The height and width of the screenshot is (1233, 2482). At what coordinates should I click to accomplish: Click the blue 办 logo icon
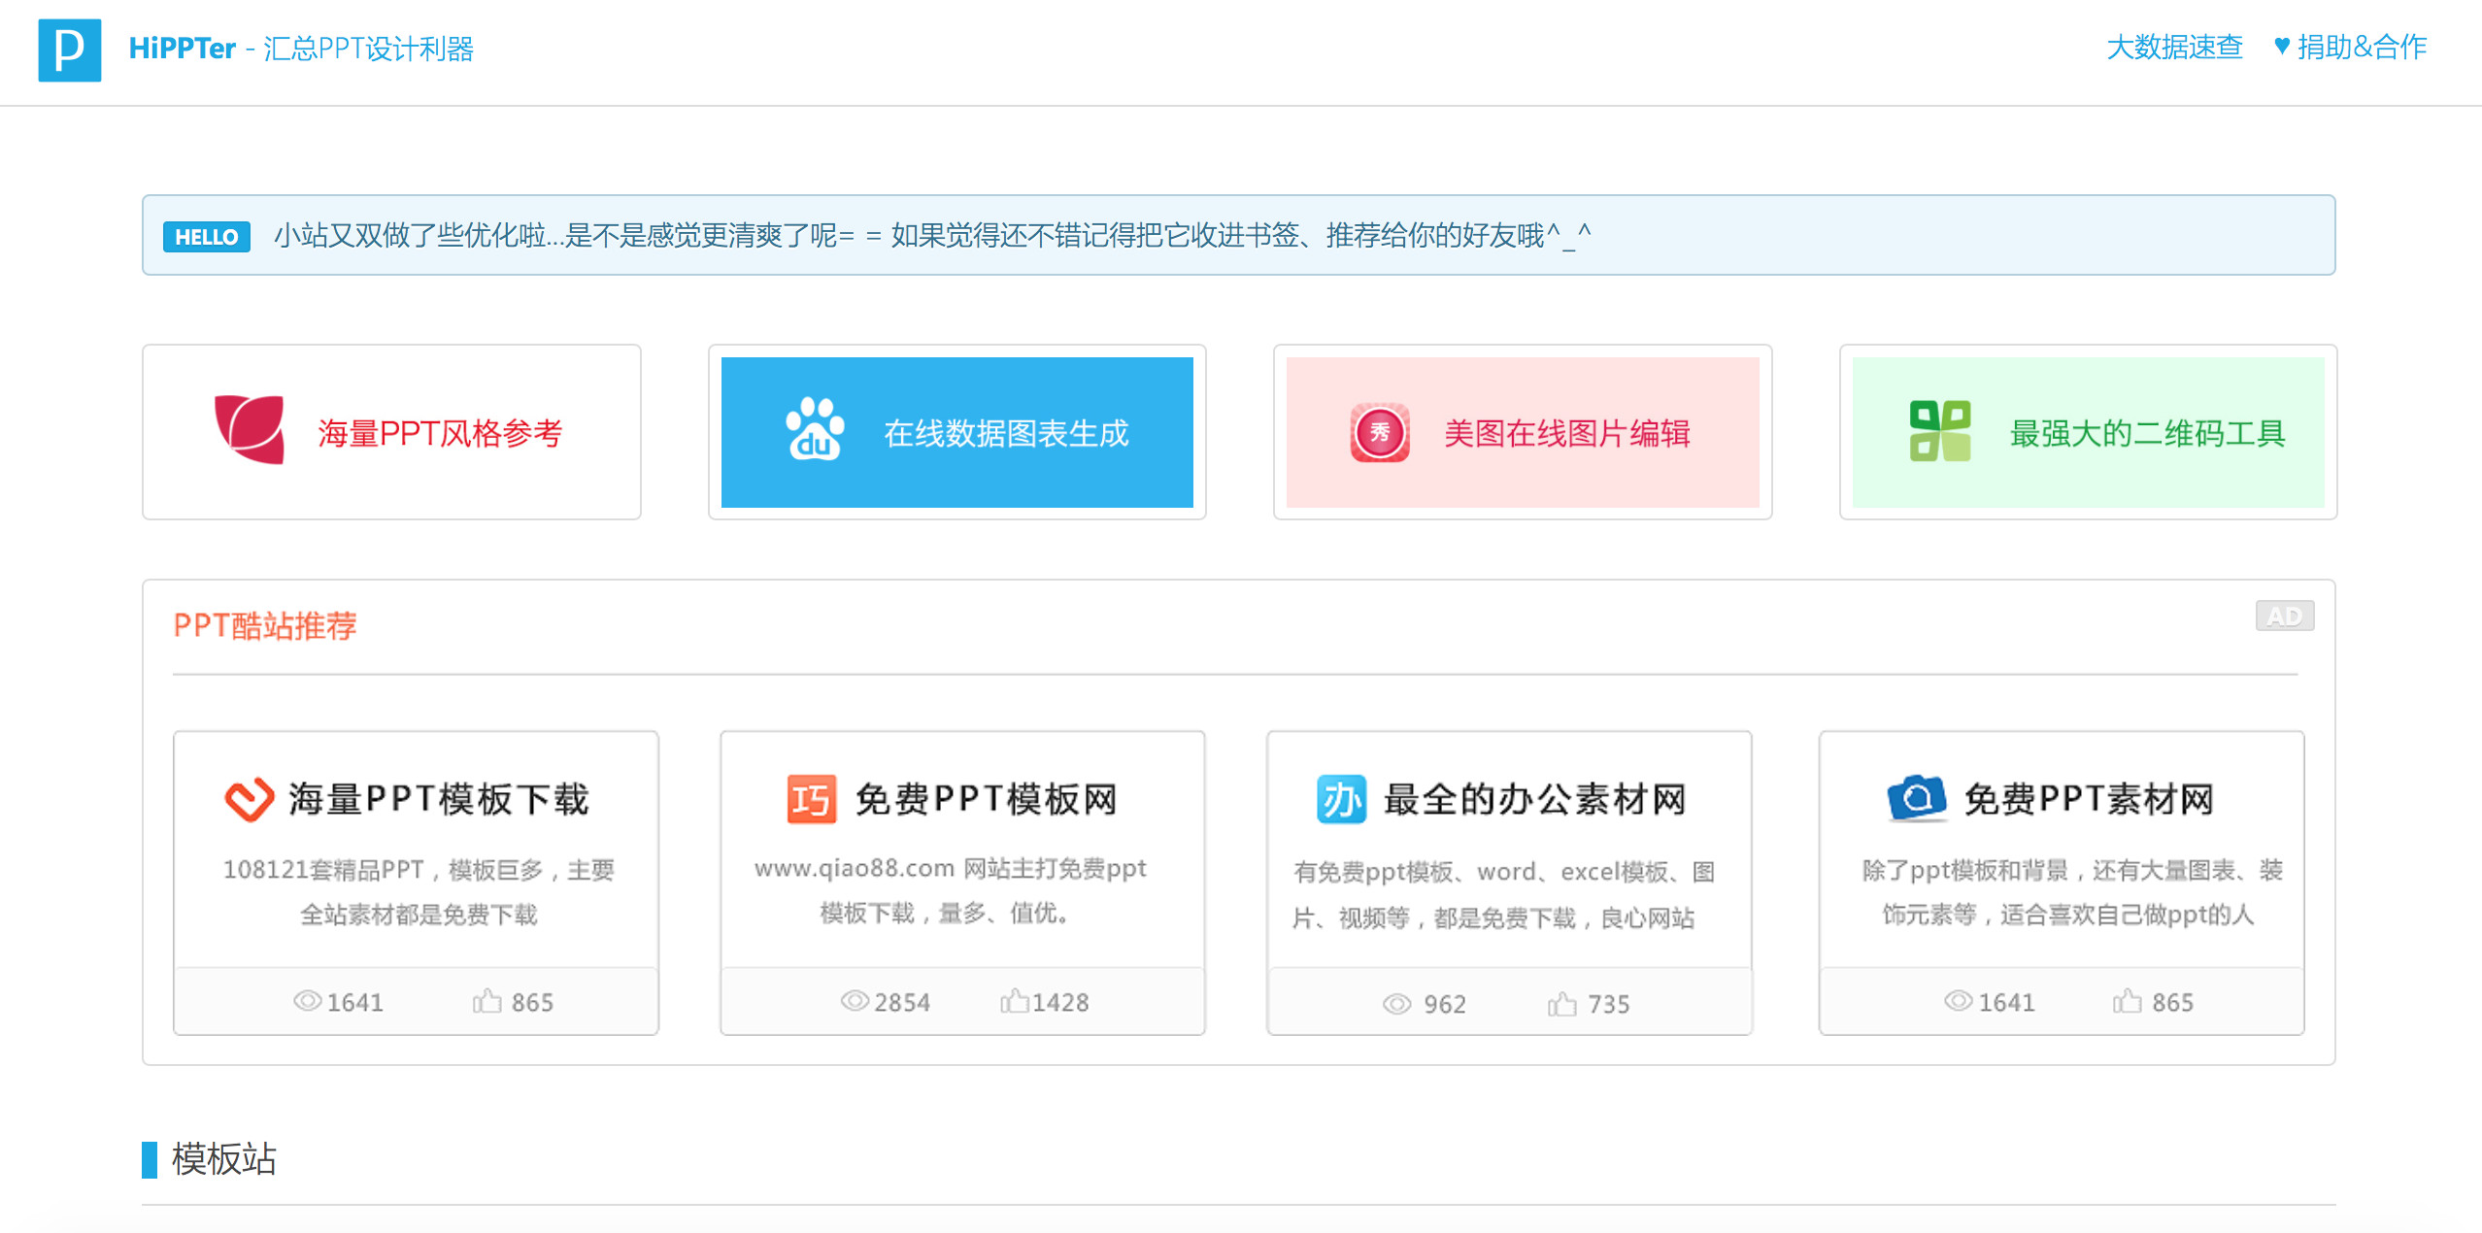[x=1341, y=800]
